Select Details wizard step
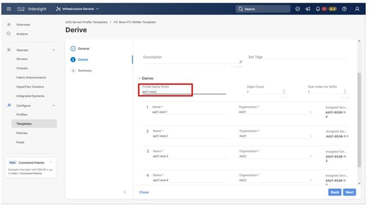Image resolution: width=370 pixels, height=208 pixels. (83, 60)
